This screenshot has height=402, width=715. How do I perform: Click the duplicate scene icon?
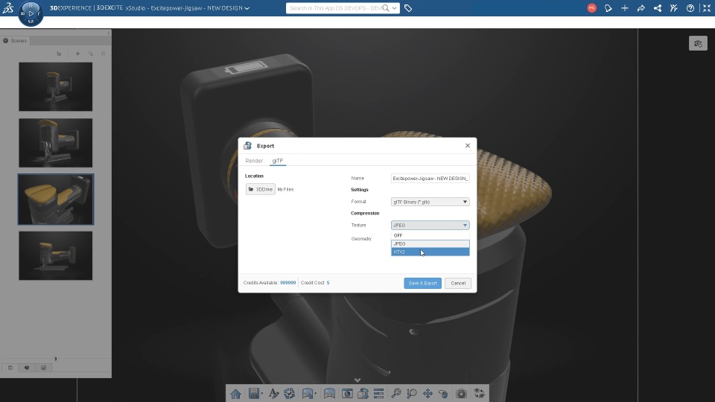coord(90,54)
